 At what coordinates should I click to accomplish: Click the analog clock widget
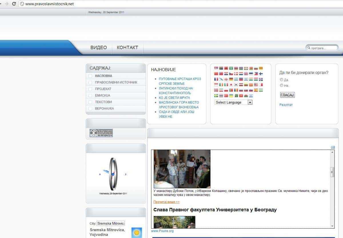pyautogui.click(x=113, y=174)
